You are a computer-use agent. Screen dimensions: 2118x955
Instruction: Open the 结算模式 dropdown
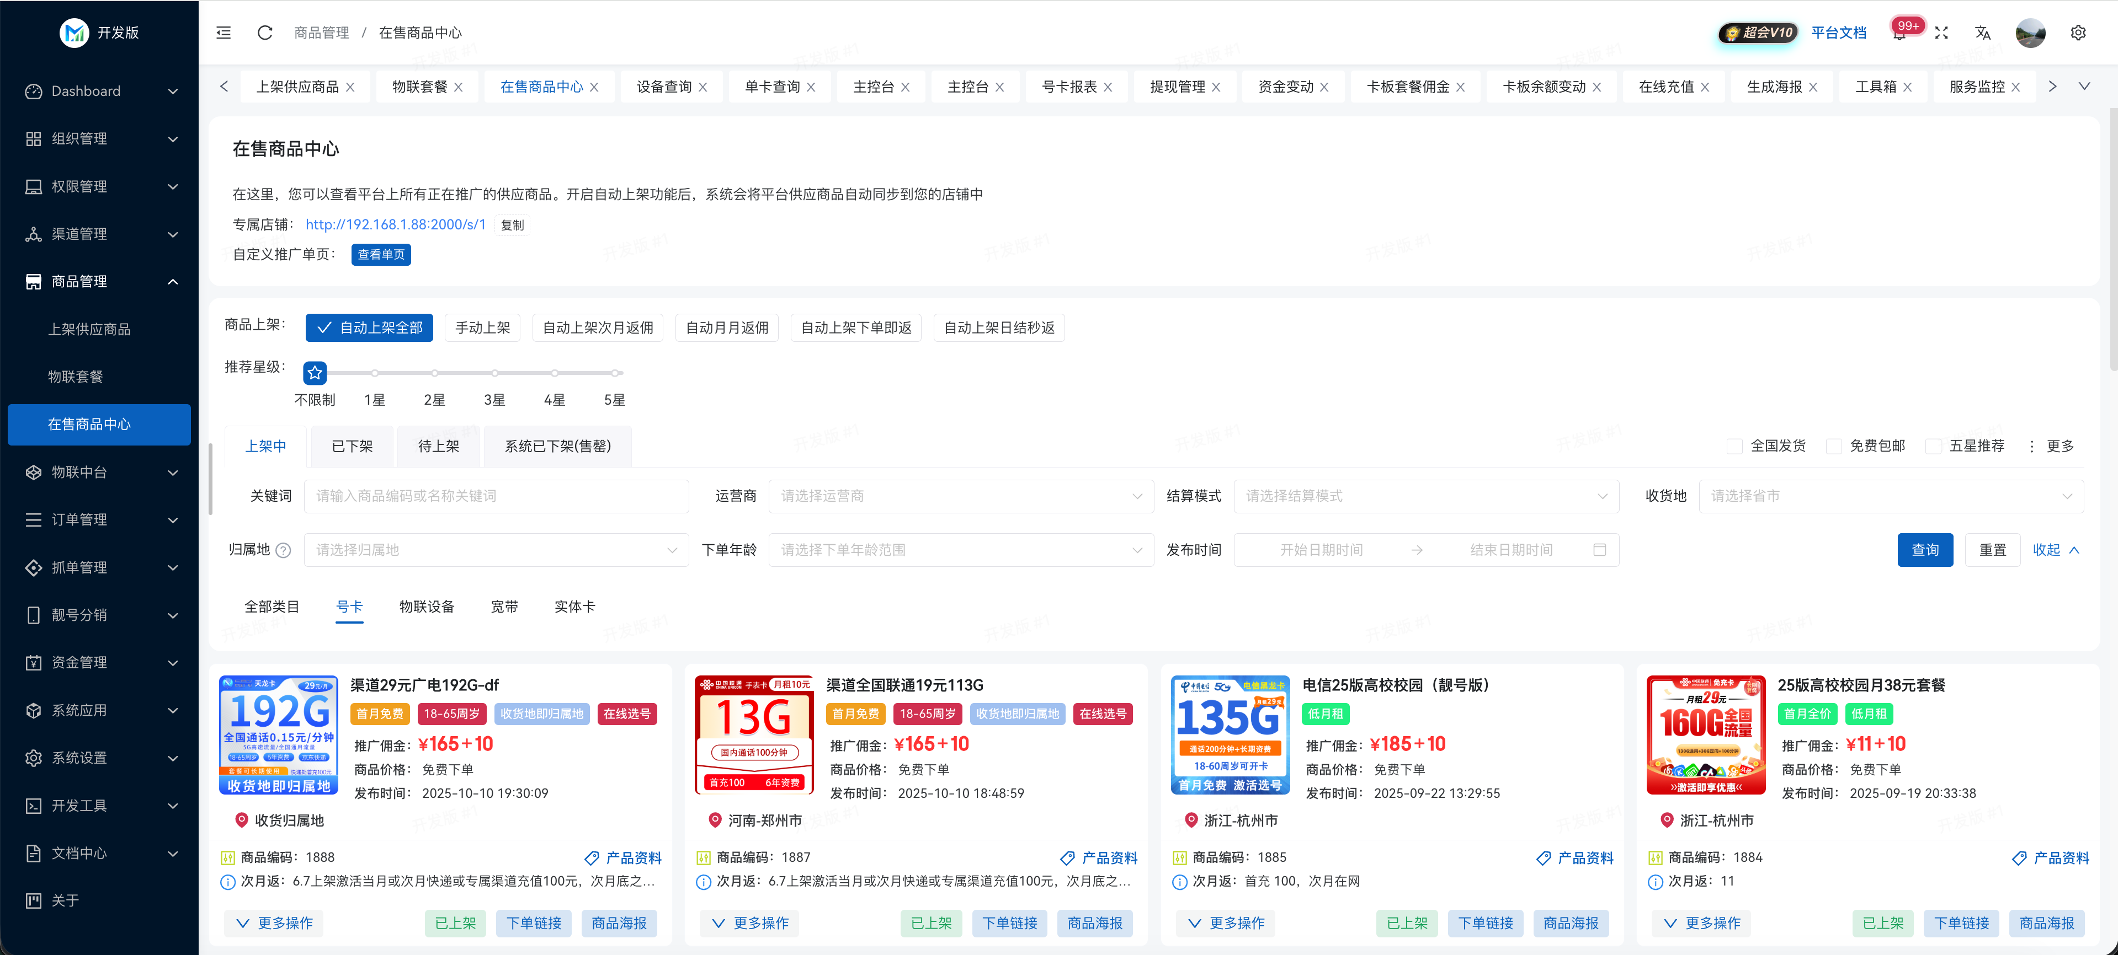(1425, 496)
